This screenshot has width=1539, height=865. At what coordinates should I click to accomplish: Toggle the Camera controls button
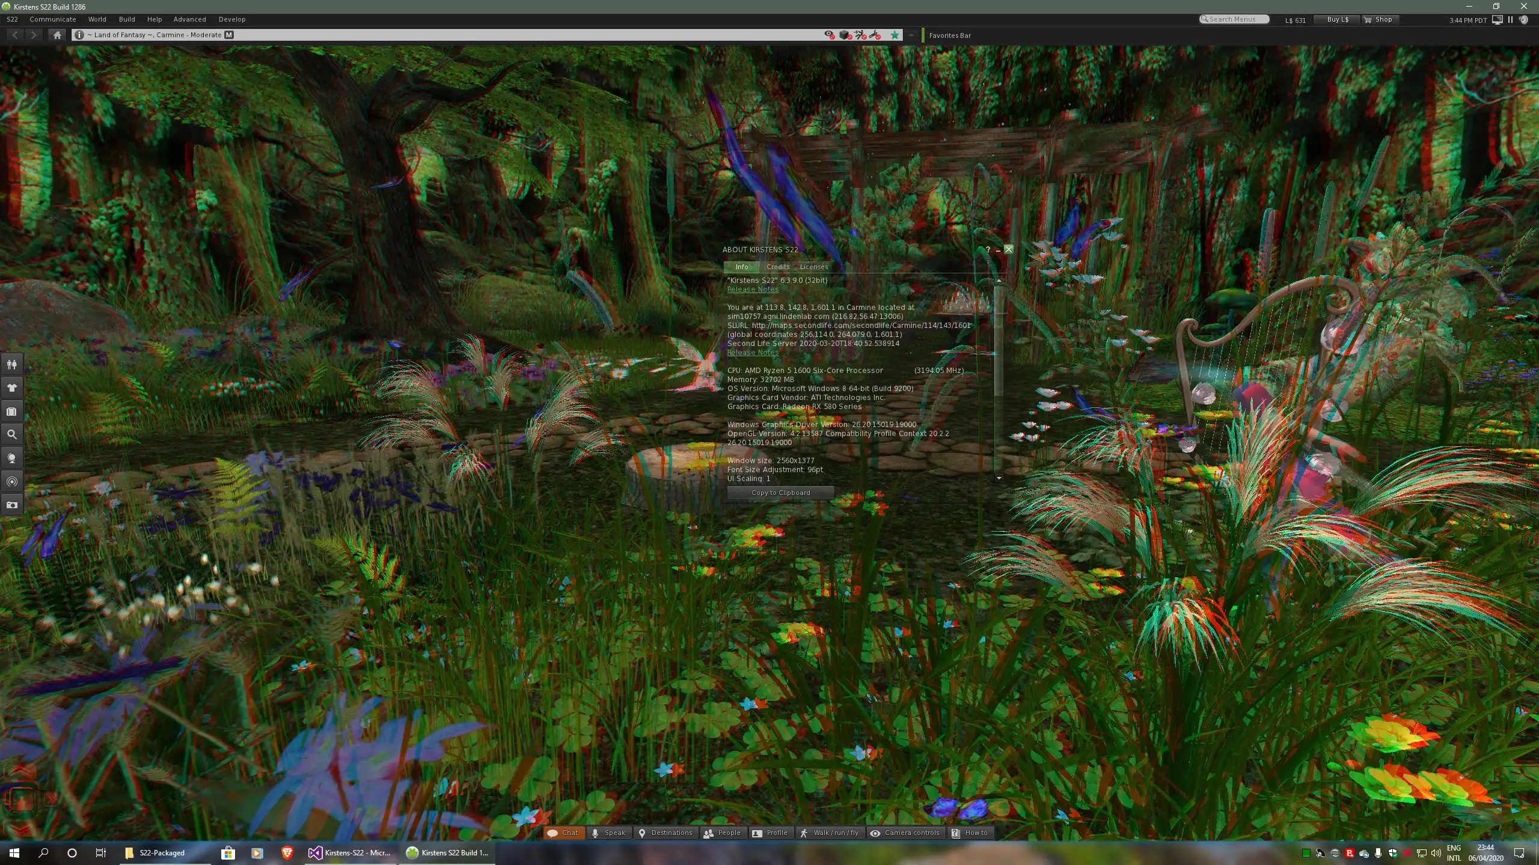906,832
